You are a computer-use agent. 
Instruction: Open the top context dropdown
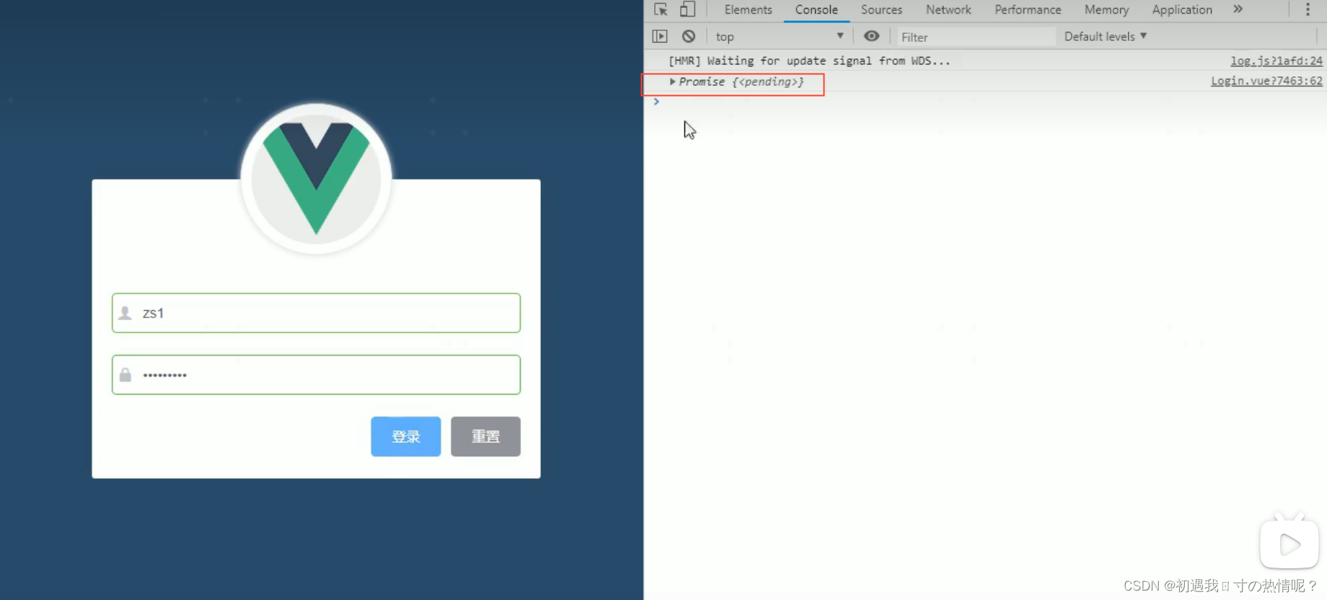780,36
